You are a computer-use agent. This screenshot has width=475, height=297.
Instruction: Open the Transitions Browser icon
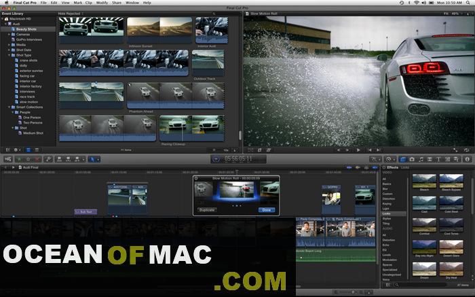430,159
